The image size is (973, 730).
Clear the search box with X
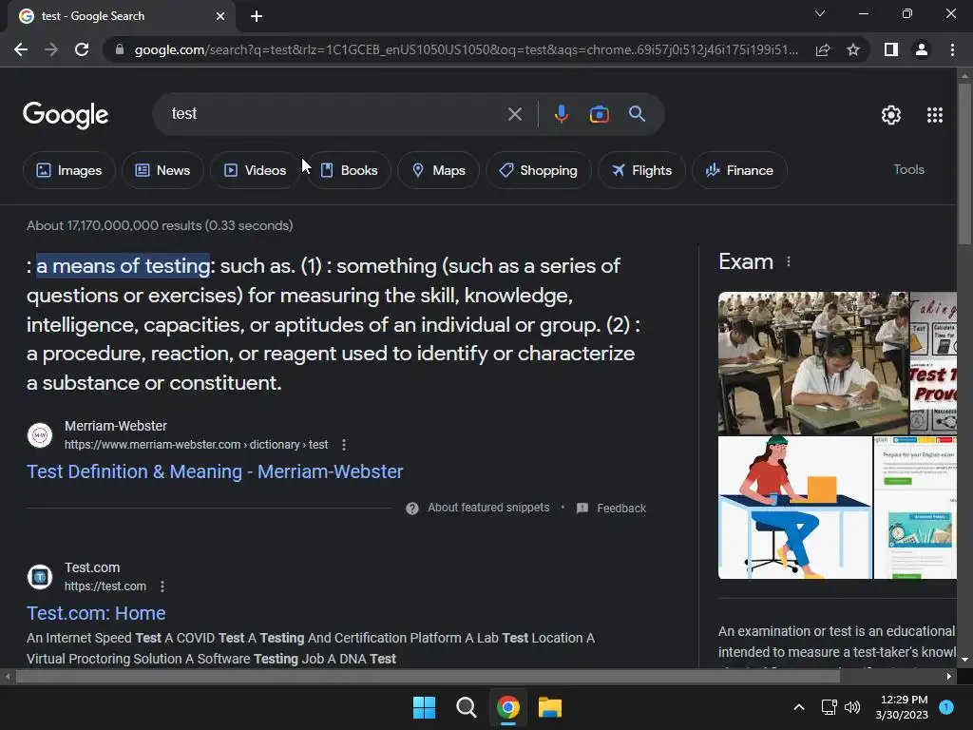point(515,114)
